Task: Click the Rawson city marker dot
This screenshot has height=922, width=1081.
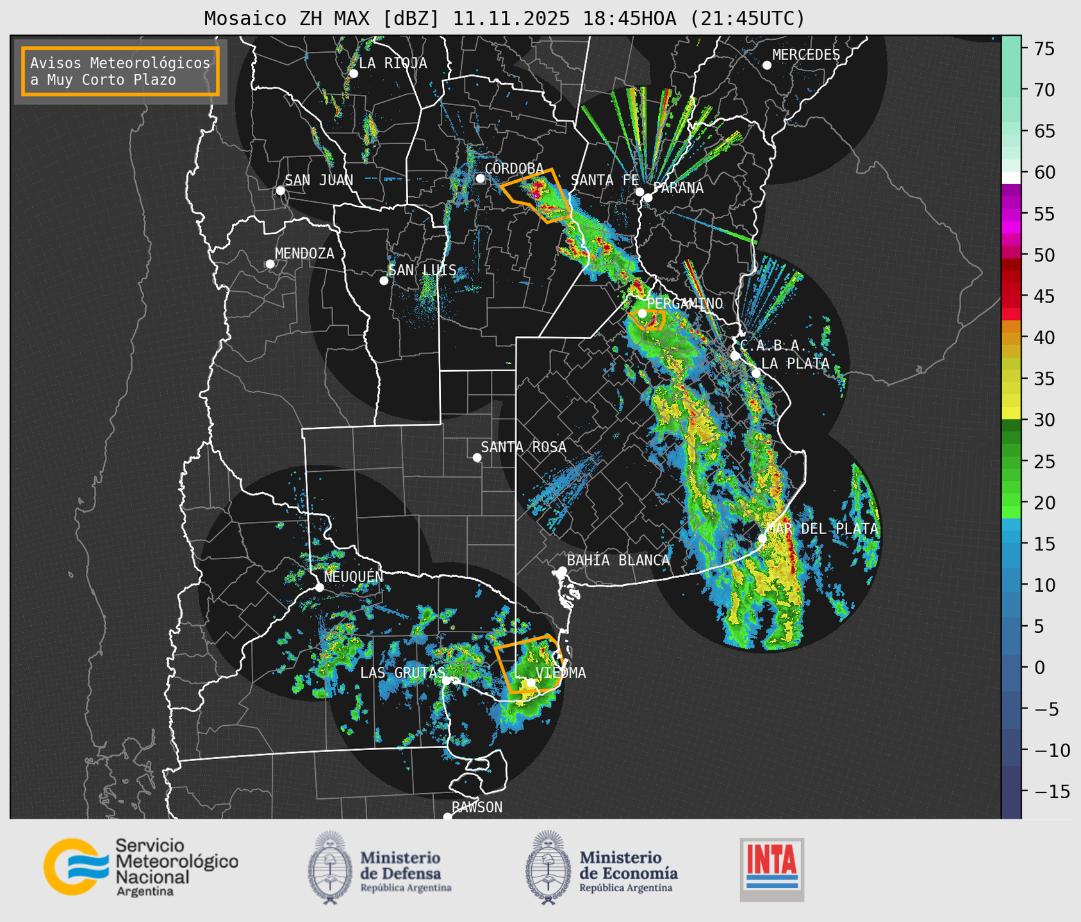Action: coord(447,817)
